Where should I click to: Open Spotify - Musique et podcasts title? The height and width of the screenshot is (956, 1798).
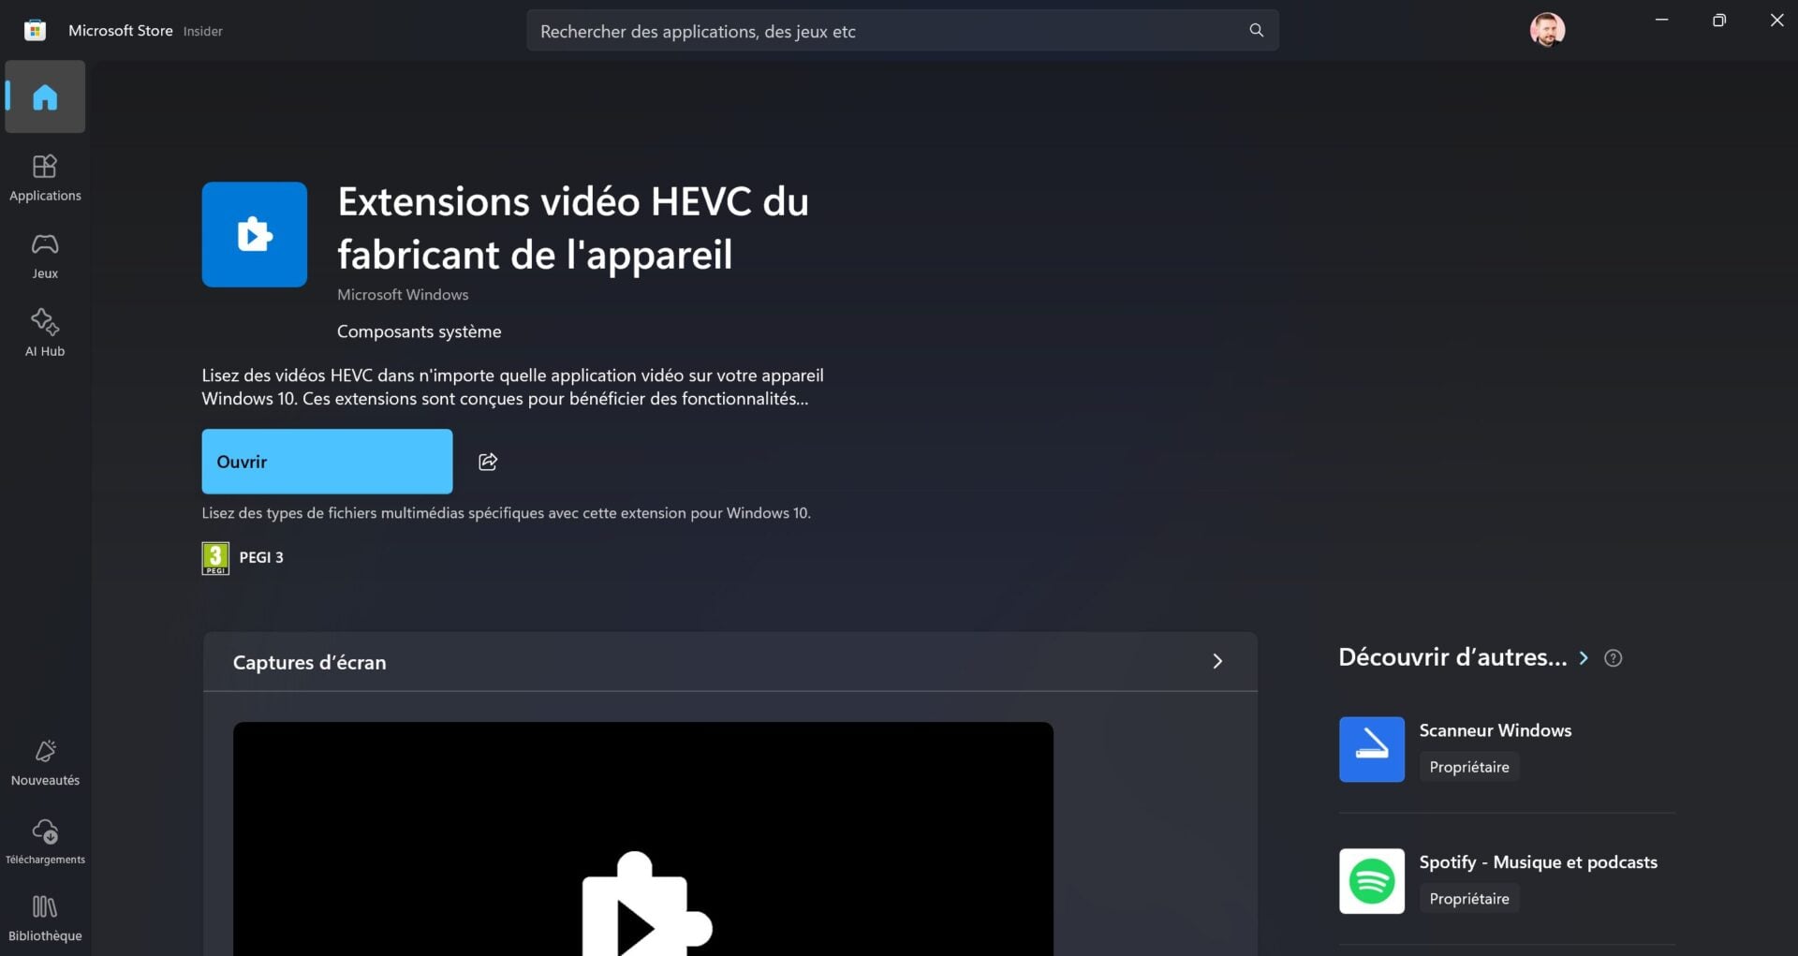point(1538,862)
